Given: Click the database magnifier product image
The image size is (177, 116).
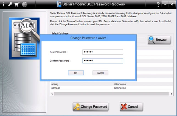Looking at the screenshot, I should tap(24, 39).
